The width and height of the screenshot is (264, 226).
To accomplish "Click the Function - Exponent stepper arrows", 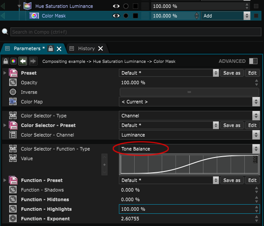I will pos(257,219).
